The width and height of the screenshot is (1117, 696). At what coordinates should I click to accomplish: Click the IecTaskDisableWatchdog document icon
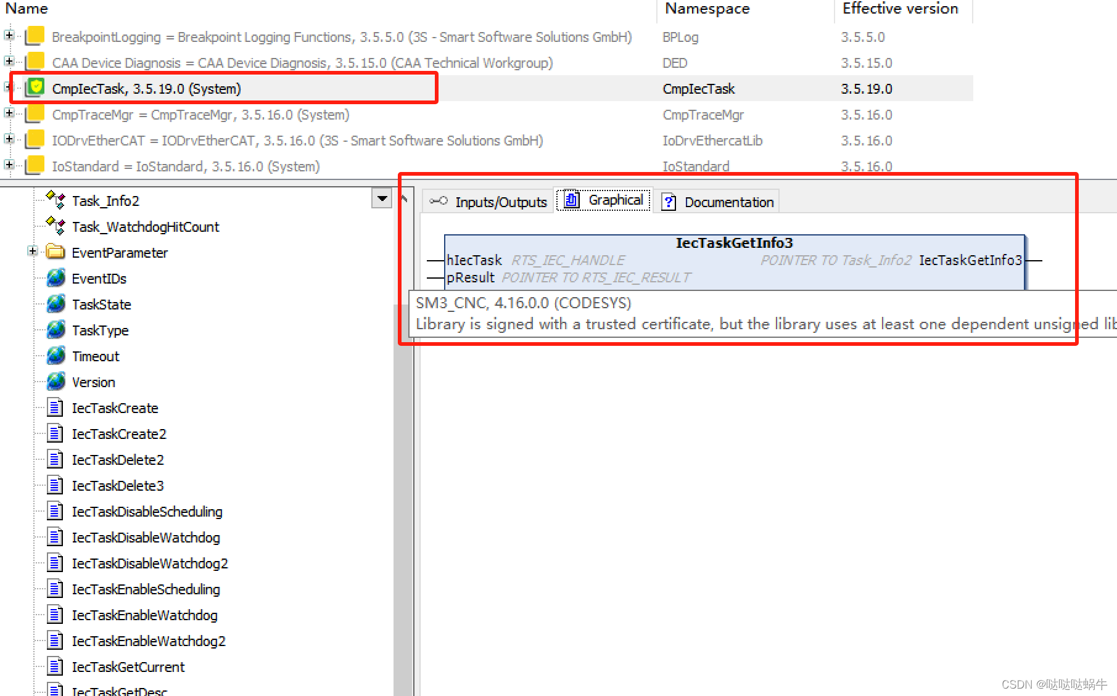tap(56, 537)
